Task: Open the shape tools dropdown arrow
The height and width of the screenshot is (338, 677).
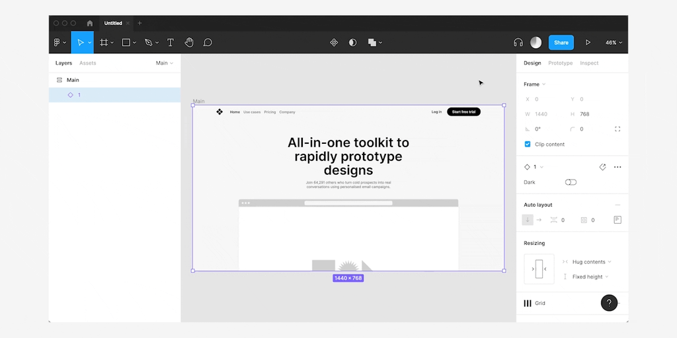Action: tap(134, 43)
